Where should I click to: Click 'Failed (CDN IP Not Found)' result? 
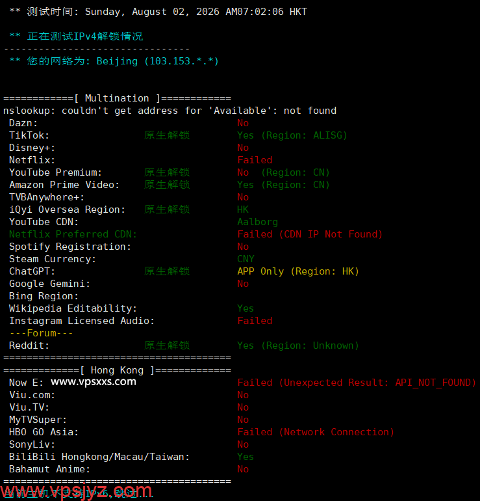point(310,234)
